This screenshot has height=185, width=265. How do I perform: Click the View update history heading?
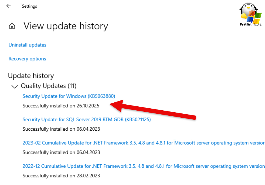click(x=66, y=26)
